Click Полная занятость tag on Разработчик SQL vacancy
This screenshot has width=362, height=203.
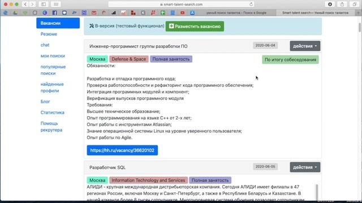(210, 180)
